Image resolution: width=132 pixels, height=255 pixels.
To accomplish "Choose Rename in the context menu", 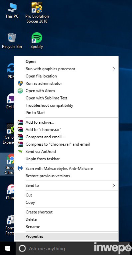I will coord(66,227).
